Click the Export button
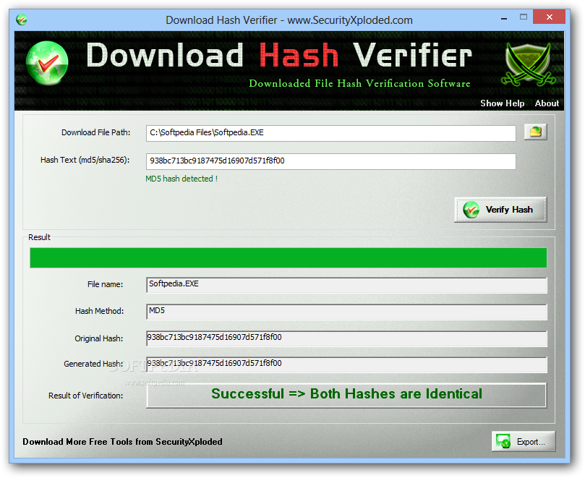Image resolution: width=585 pixels, height=478 pixels. 523,442
